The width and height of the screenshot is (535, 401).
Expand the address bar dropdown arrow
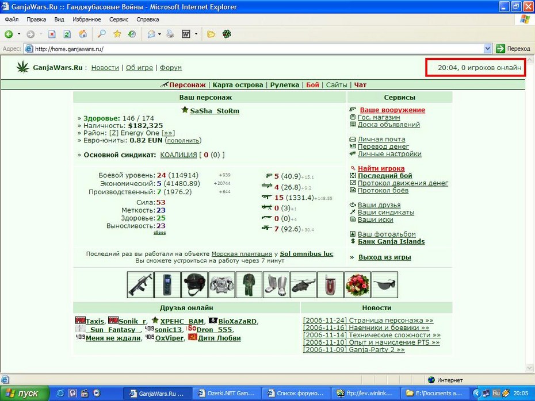pos(488,49)
